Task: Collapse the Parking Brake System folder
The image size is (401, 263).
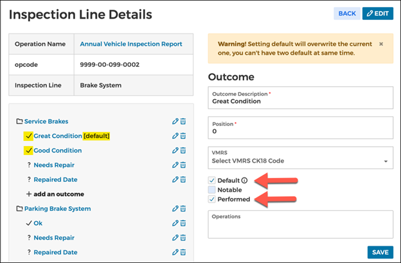Action: (19, 209)
